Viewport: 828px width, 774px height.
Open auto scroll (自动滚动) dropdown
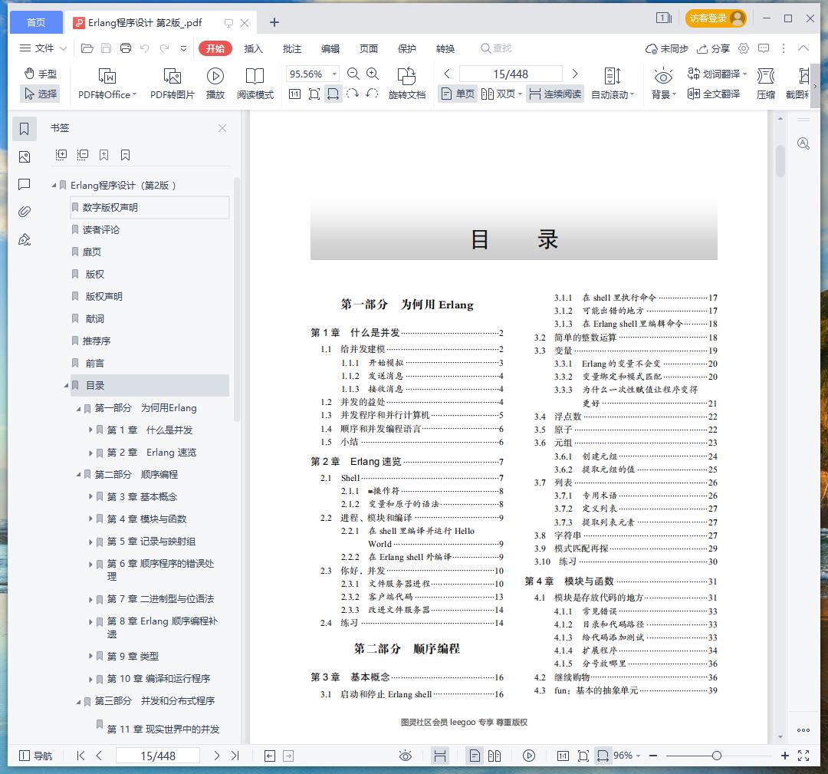click(x=613, y=84)
